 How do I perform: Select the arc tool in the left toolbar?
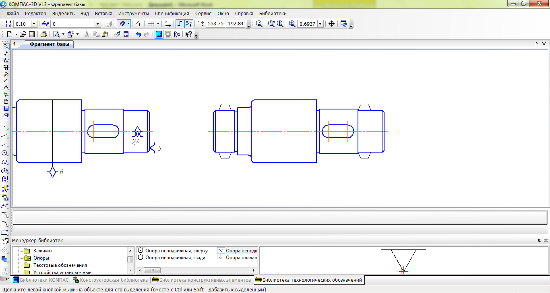(5, 162)
